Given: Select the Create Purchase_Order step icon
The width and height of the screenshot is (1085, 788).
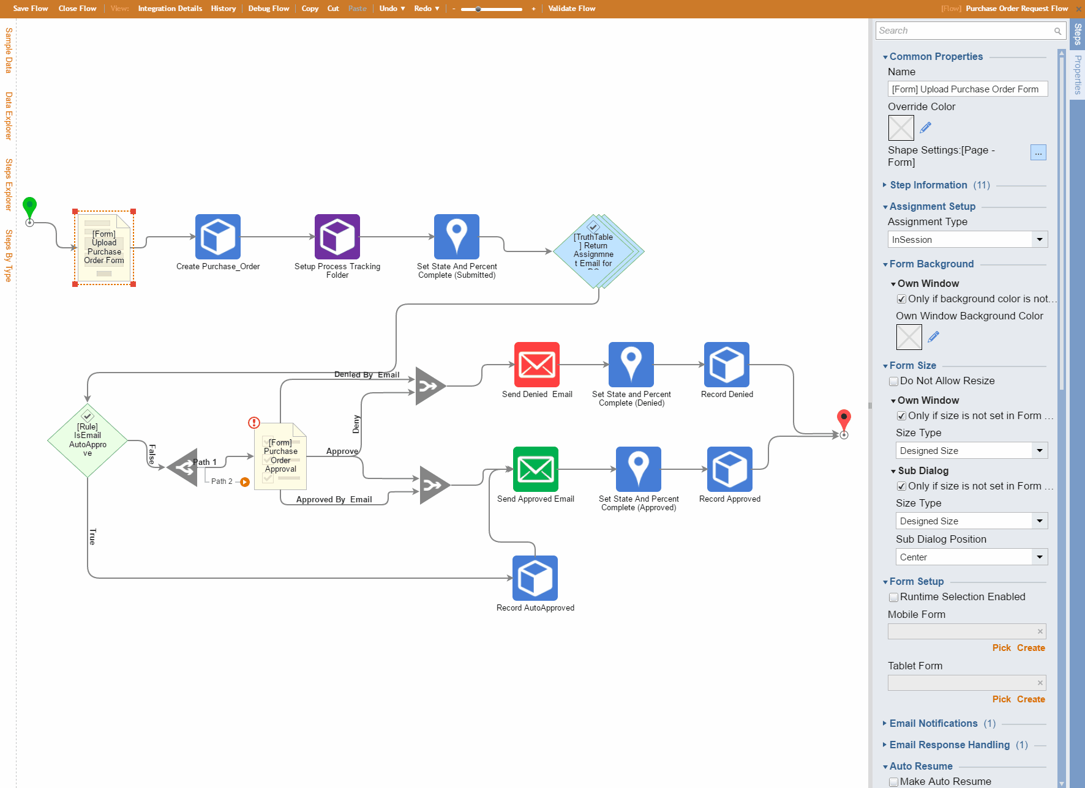Looking at the screenshot, I should coord(218,237).
